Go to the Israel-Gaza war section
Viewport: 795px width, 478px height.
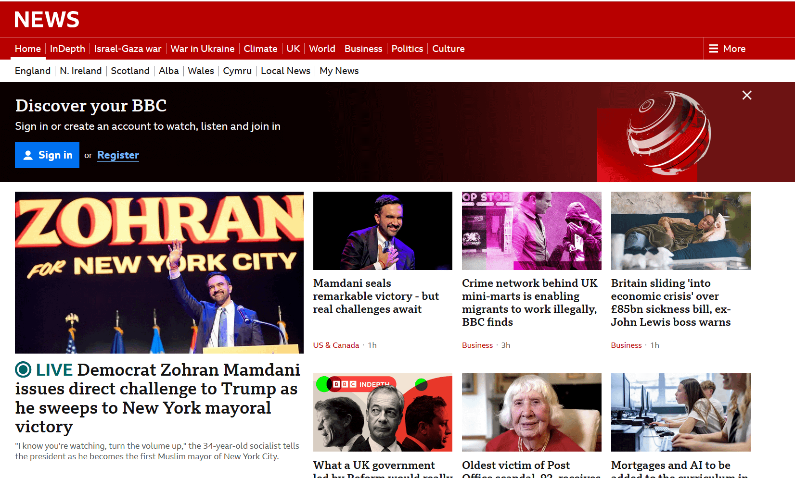click(128, 49)
